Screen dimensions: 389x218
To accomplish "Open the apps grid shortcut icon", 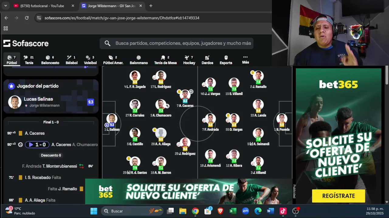I will tap(5, 28).
